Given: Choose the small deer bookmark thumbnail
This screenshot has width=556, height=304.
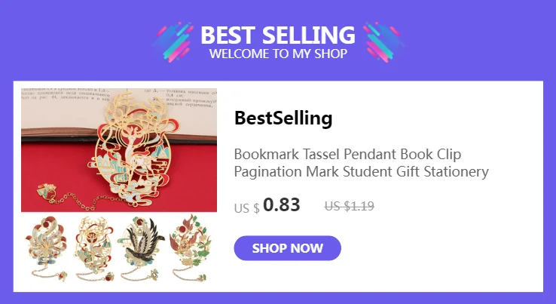Looking at the screenshot, I should point(94,248).
